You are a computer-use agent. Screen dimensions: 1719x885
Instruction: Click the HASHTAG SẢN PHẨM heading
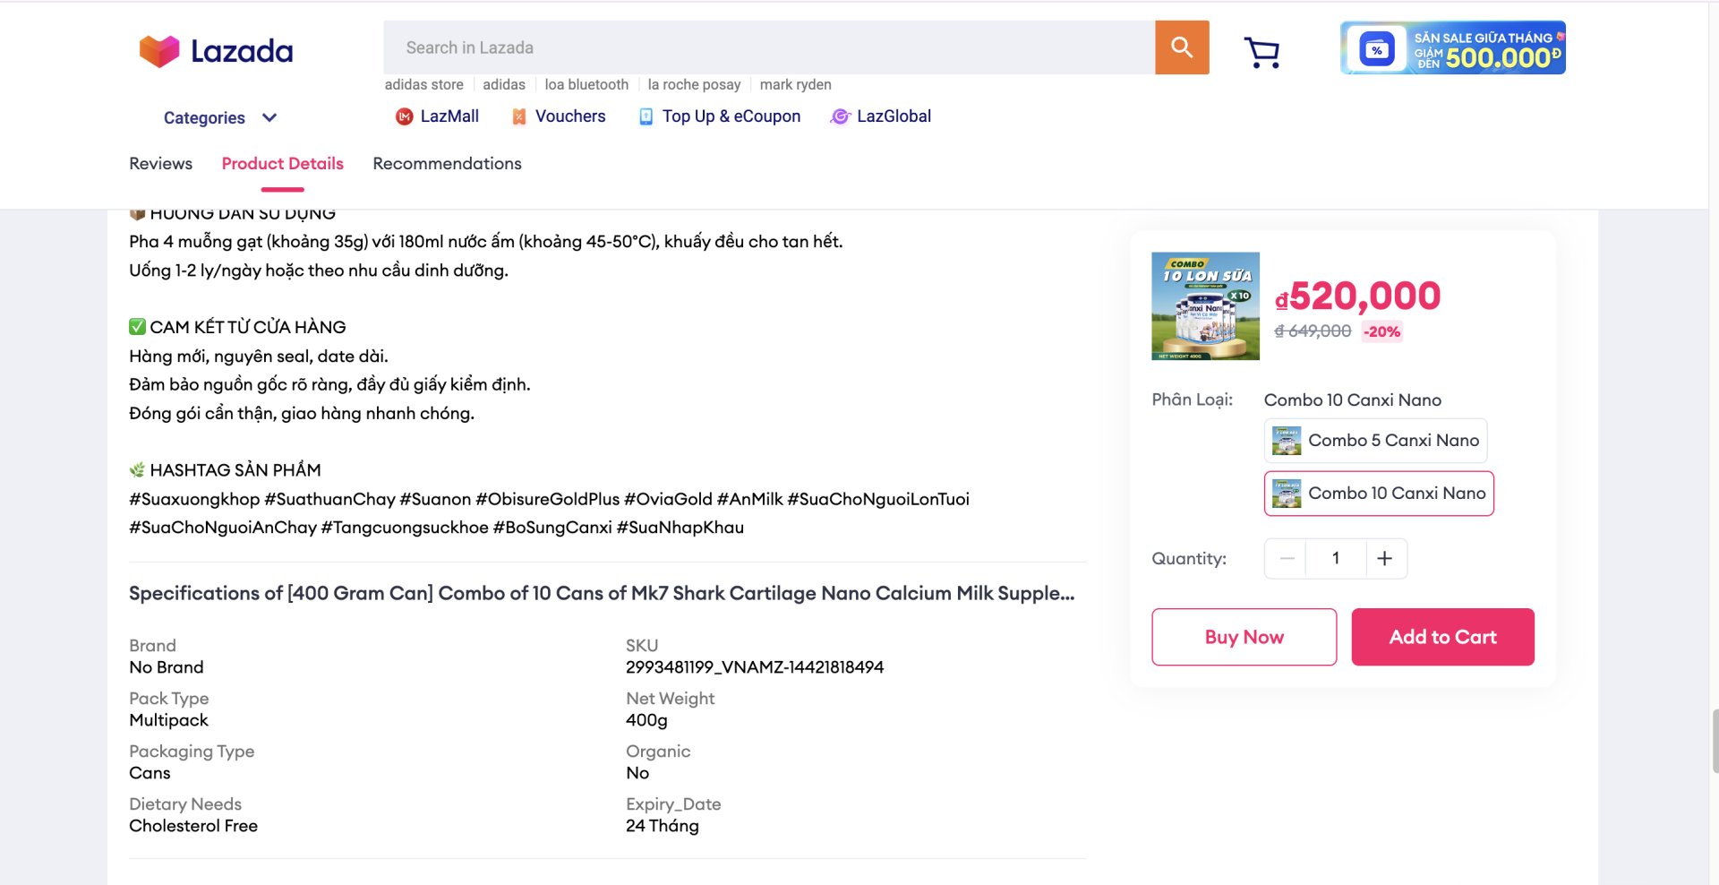[235, 470]
